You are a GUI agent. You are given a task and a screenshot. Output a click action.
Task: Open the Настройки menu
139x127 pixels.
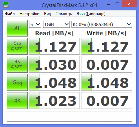29,14
